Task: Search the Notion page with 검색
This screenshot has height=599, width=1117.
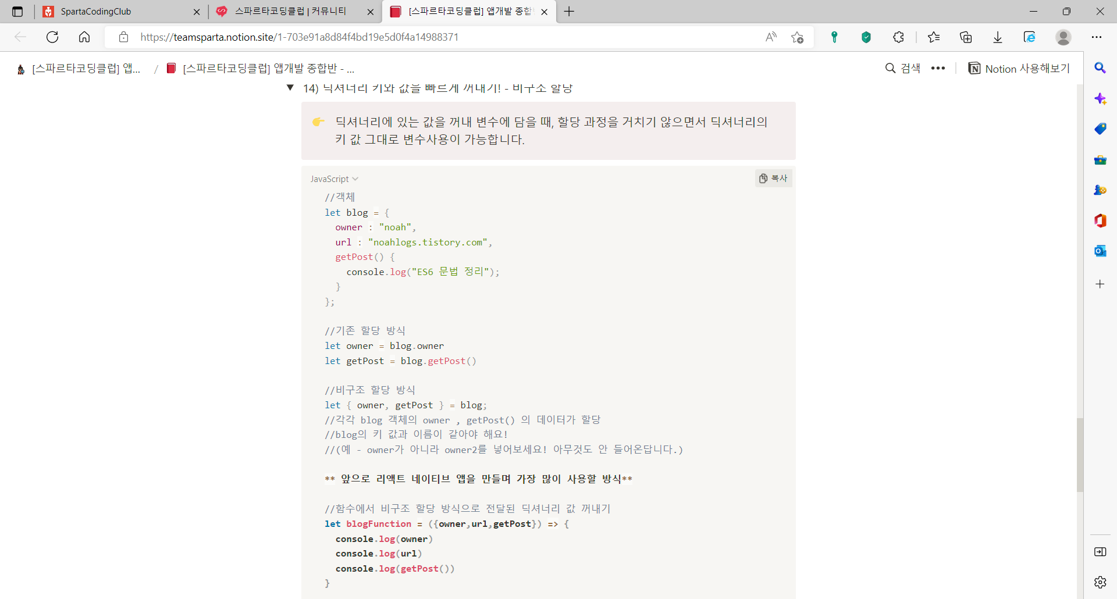Action: point(903,69)
